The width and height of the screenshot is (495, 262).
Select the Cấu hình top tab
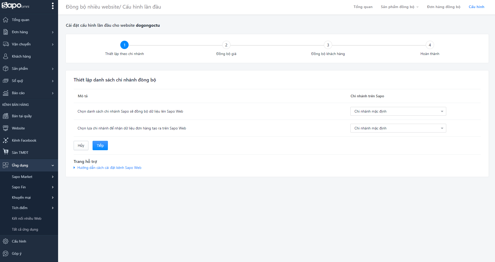coord(477,7)
